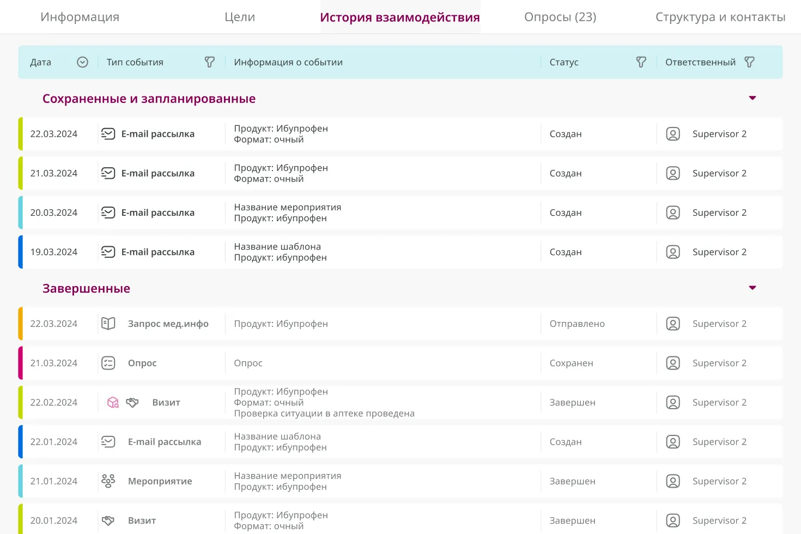Click the pharmacy icon on the Визит row
Screen dimensions: 801x534
coord(113,402)
